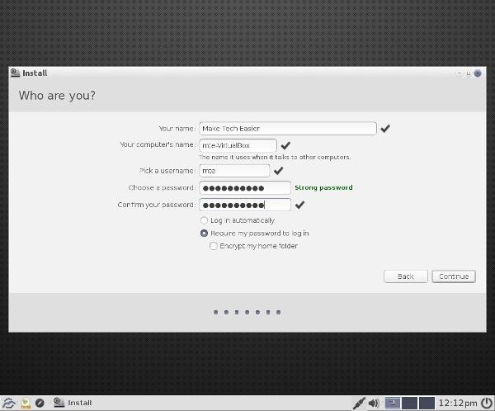Click the checkmark next to computer's name
495x411 pixels.
pos(285,145)
